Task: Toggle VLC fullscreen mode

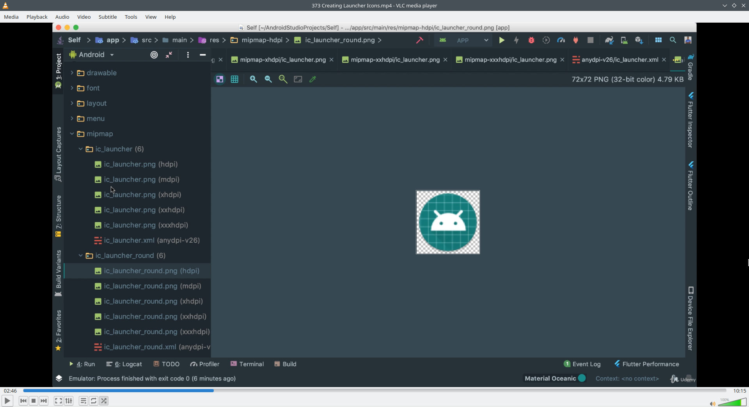Action: (x=58, y=401)
